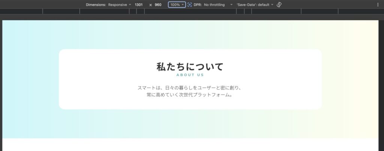Image resolution: width=384 pixels, height=151 pixels.
Task: Click the rotate viewport icon
Action: click(x=279, y=4)
